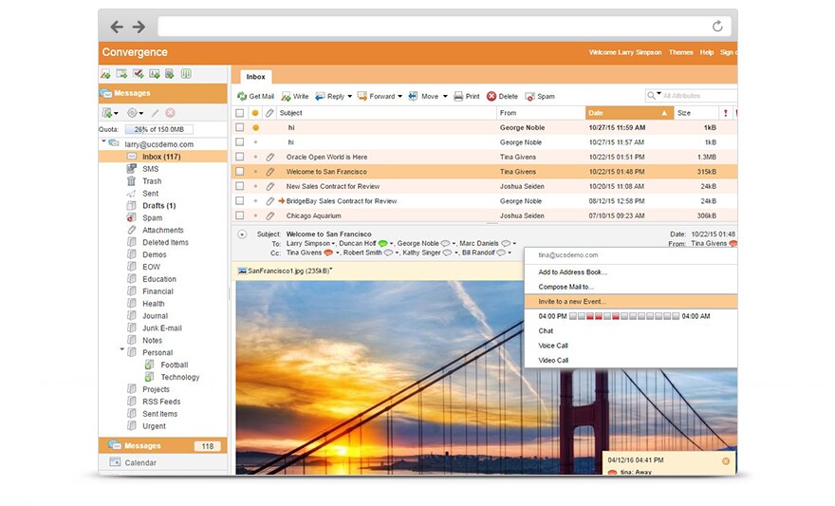Open the Football subfolder
835x506 pixels.
pos(175,365)
